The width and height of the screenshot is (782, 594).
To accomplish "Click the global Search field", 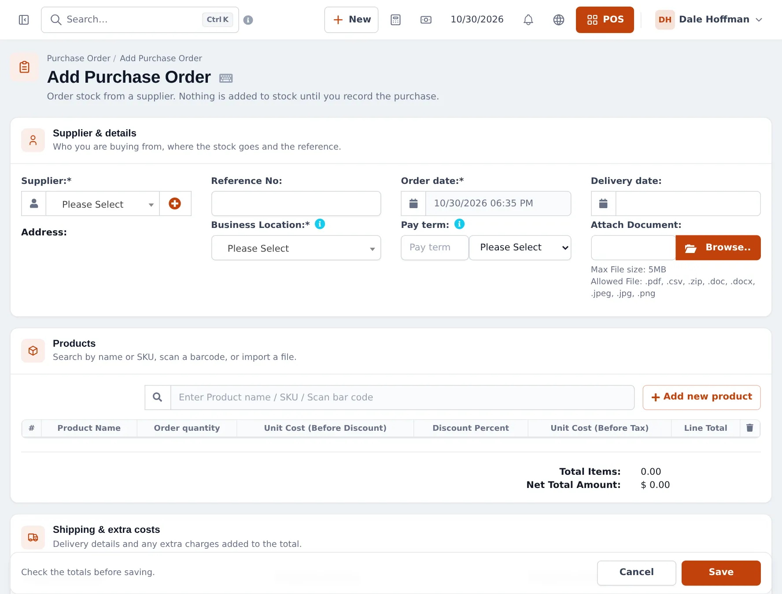I will [x=140, y=20].
